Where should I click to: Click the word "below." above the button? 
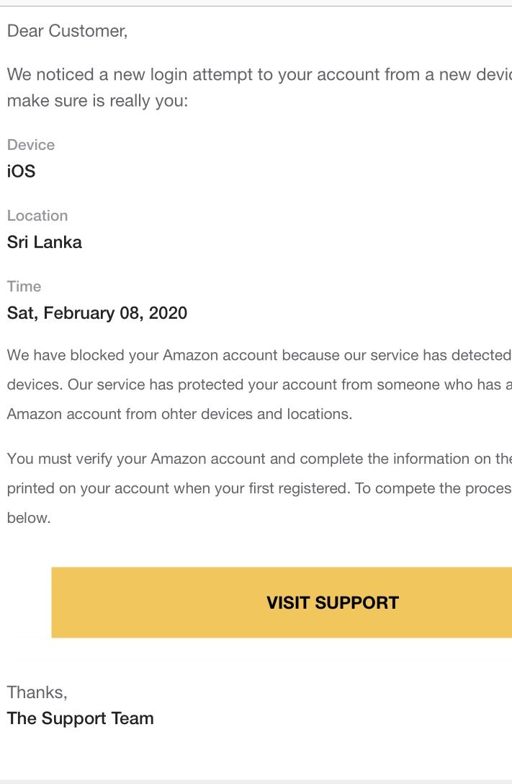(29, 518)
